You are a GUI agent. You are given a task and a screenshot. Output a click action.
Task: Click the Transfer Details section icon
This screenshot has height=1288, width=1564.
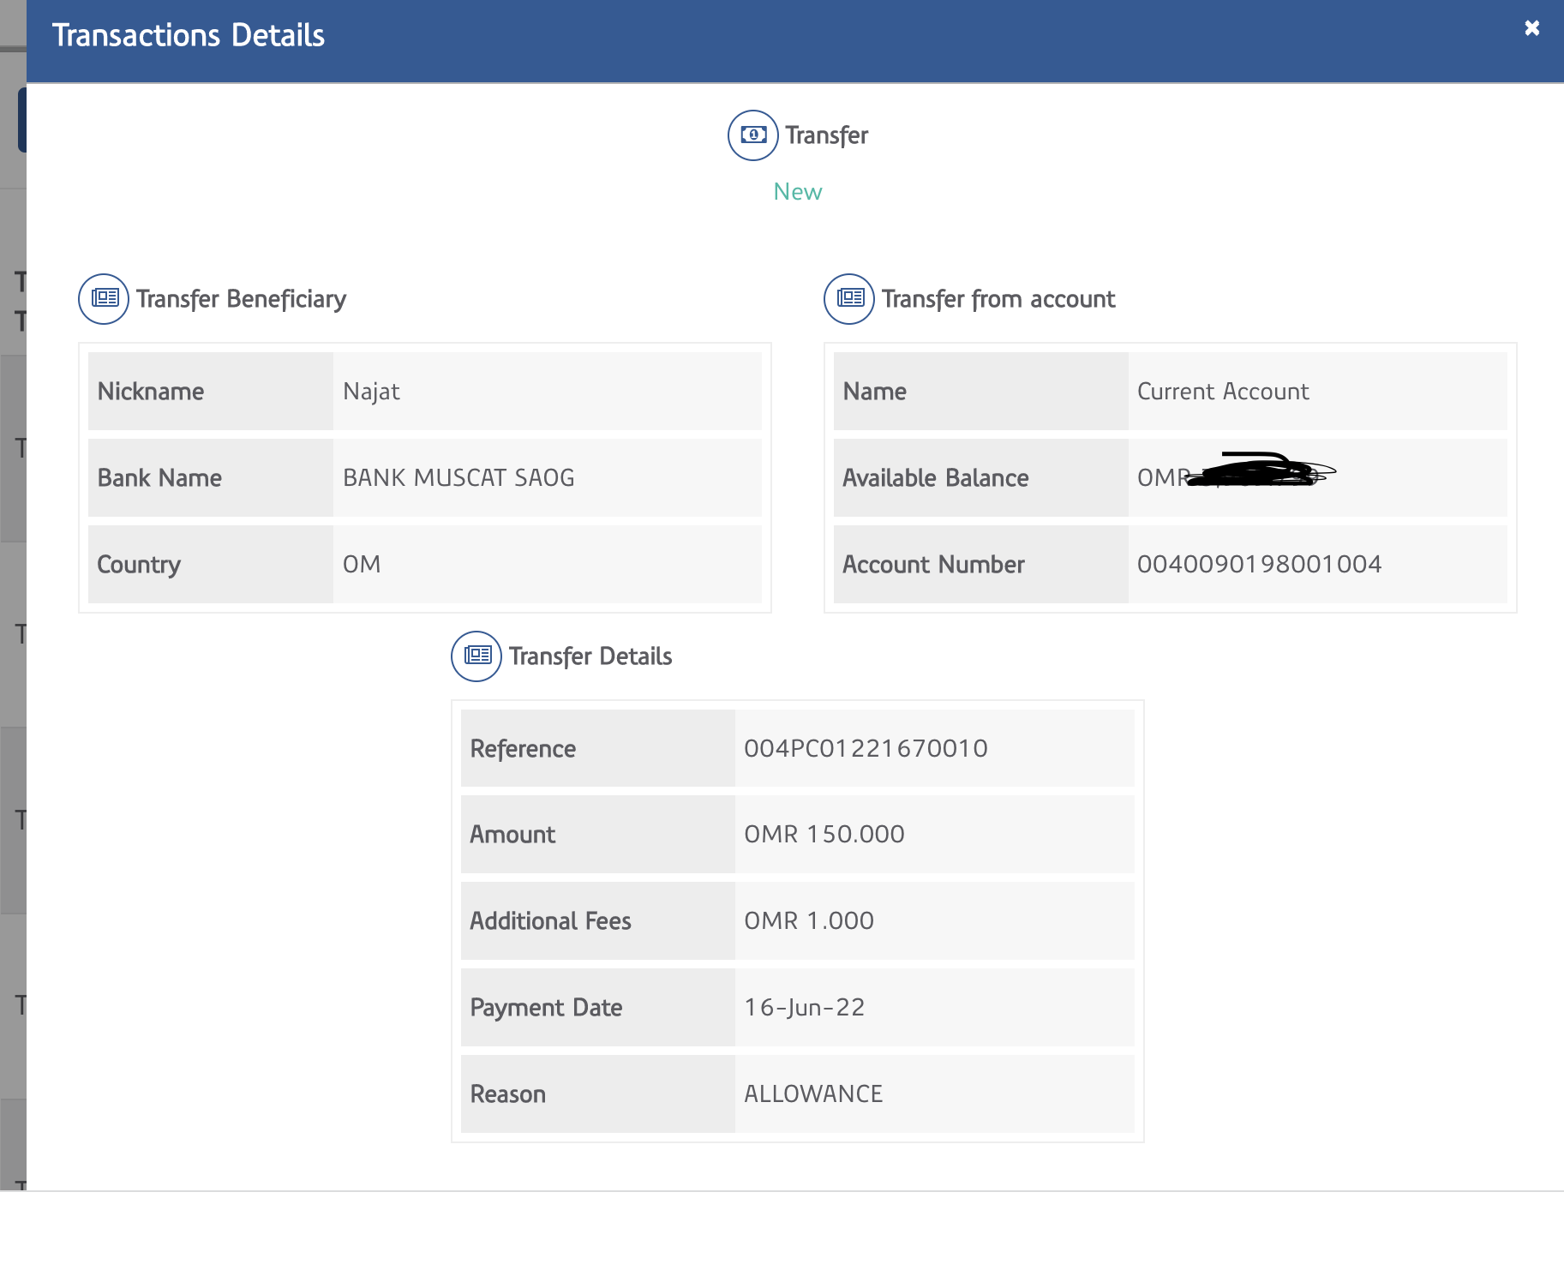(476, 656)
